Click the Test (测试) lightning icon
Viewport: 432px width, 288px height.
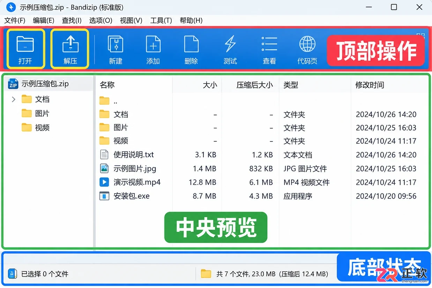click(x=230, y=44)
